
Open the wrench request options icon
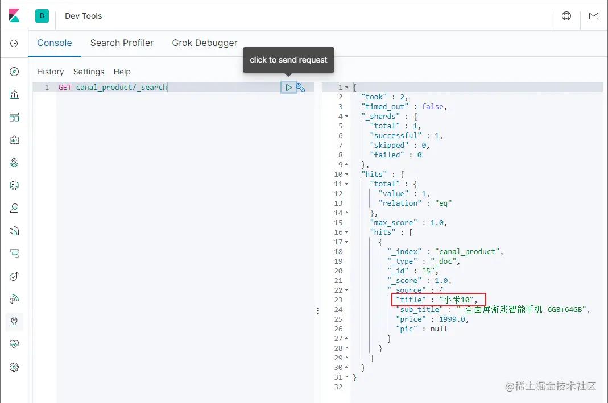tap(301, 88)
